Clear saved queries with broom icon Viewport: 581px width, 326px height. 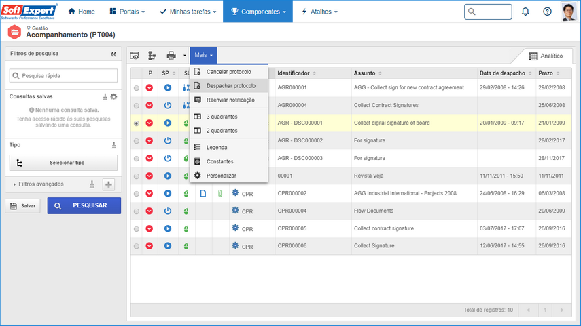pyautogui.click(x=105, y=96)
